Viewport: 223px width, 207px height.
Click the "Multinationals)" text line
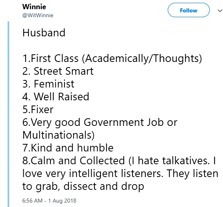point(58,135)
